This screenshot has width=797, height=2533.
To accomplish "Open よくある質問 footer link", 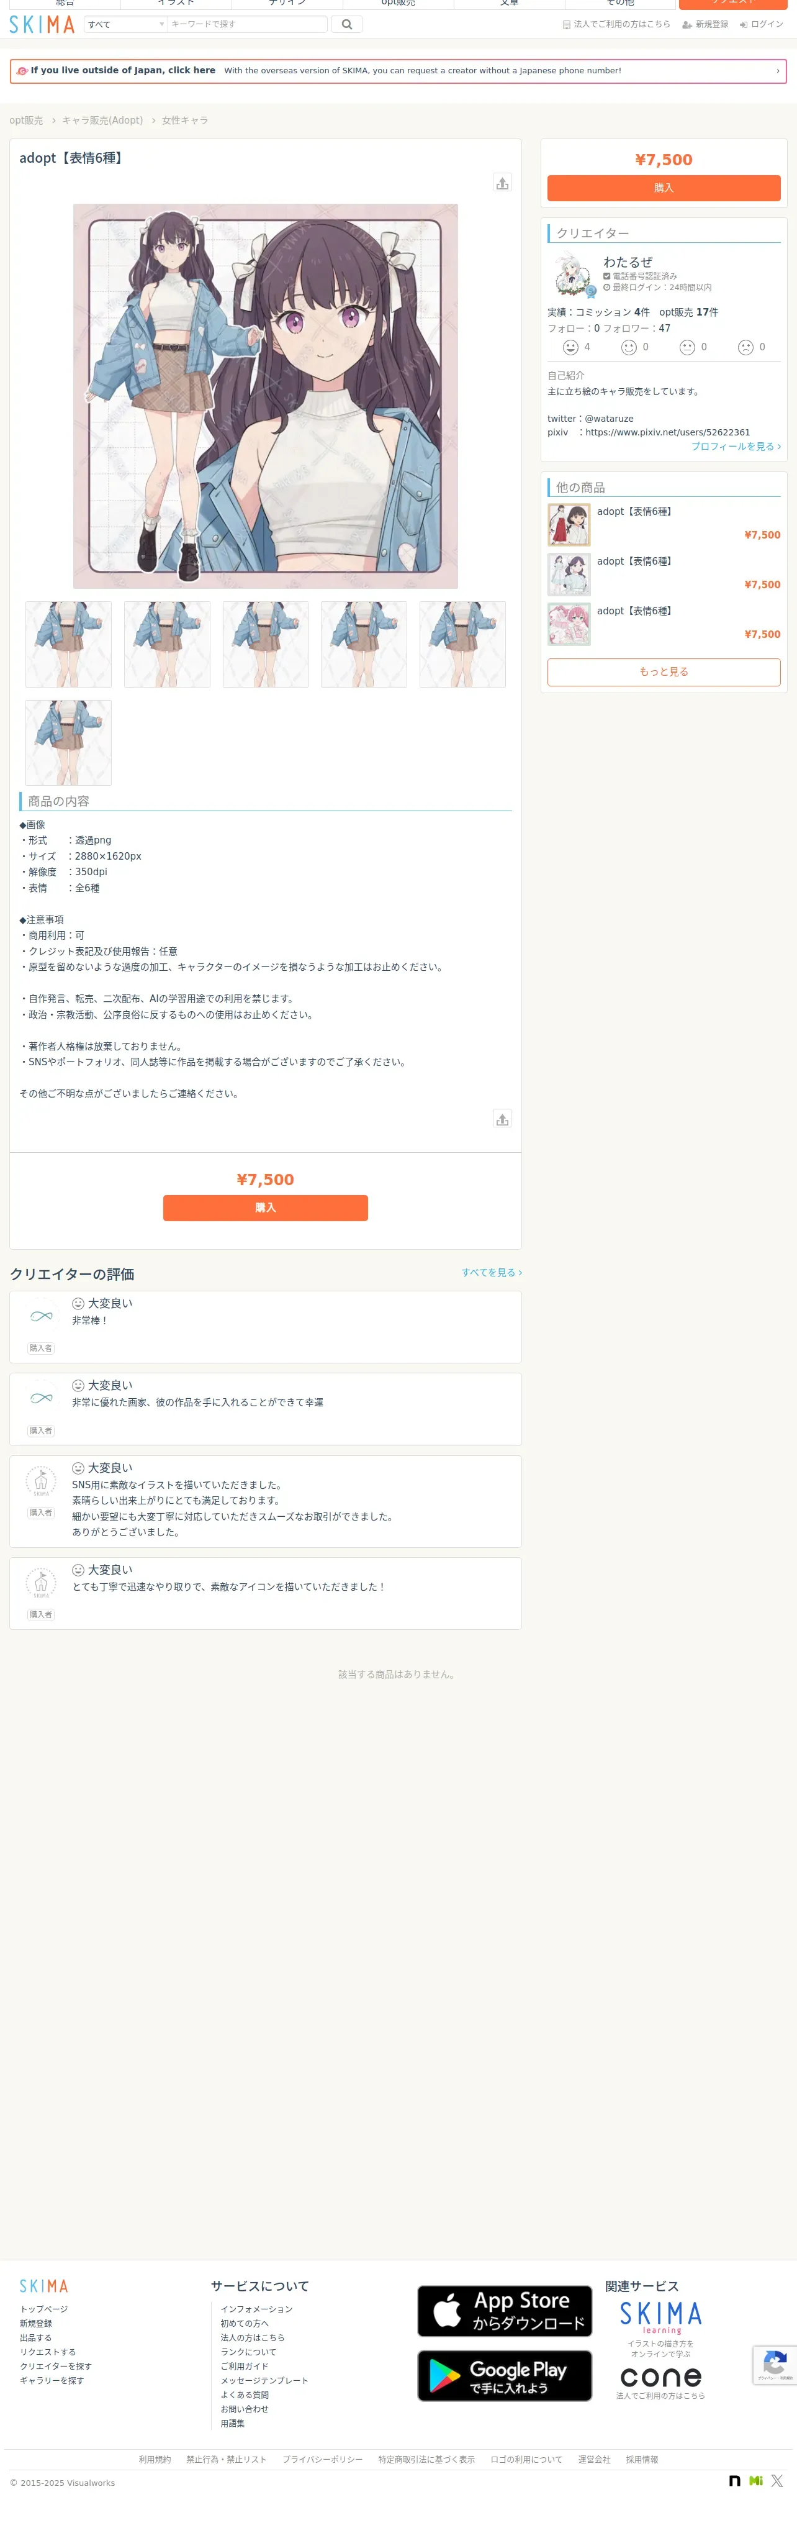I will [x=245, y=2395].
